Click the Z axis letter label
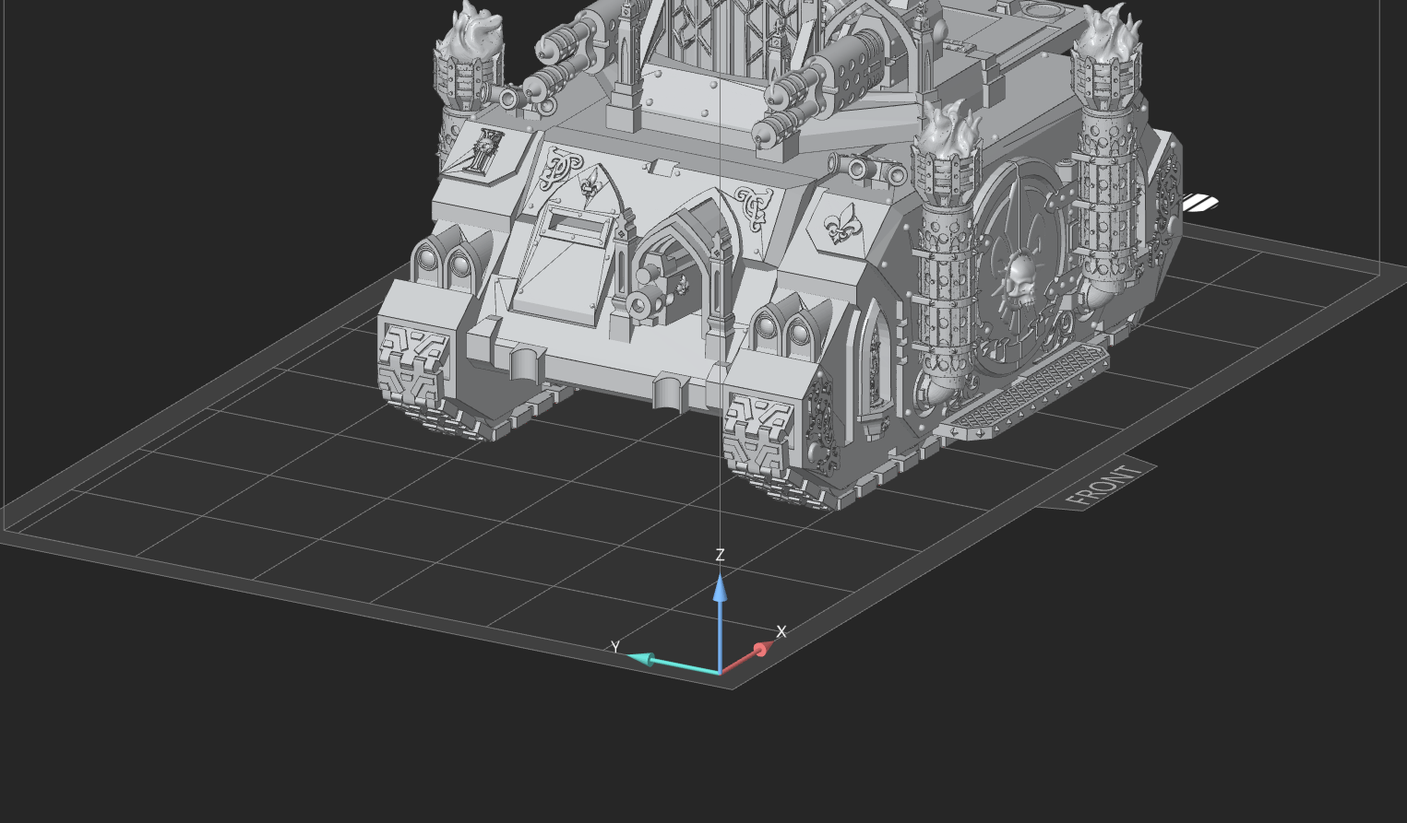The width and height of the screenshot is (1407, 823). click(x=720, y=555)
